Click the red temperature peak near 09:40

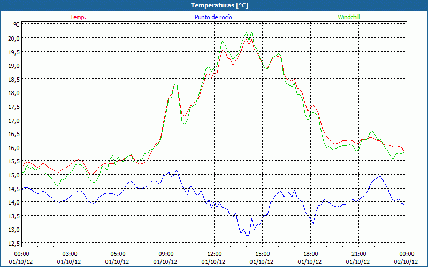[176, 85]
